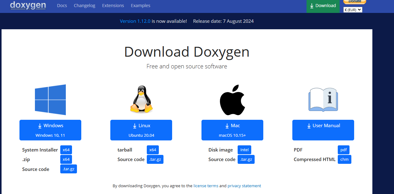Viewport: 394px width, 194px height.
Task: Click the open book manual image
Action: click(323, 99)
